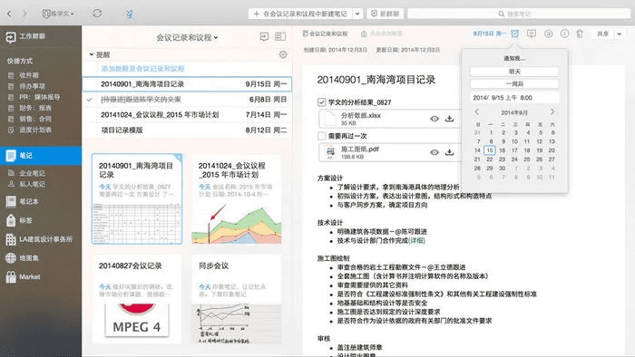Select 私人笔记 in the sidebar
Image resolution: width=635 pixels, height=357 pixels.
tap(26, 184)
